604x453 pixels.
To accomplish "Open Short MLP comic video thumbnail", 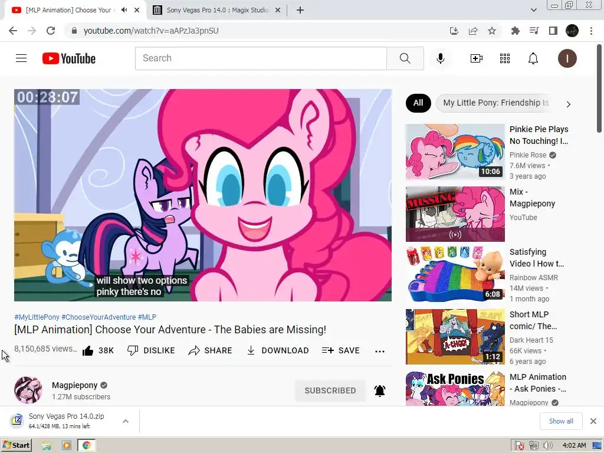I will (x=455, y=337).
